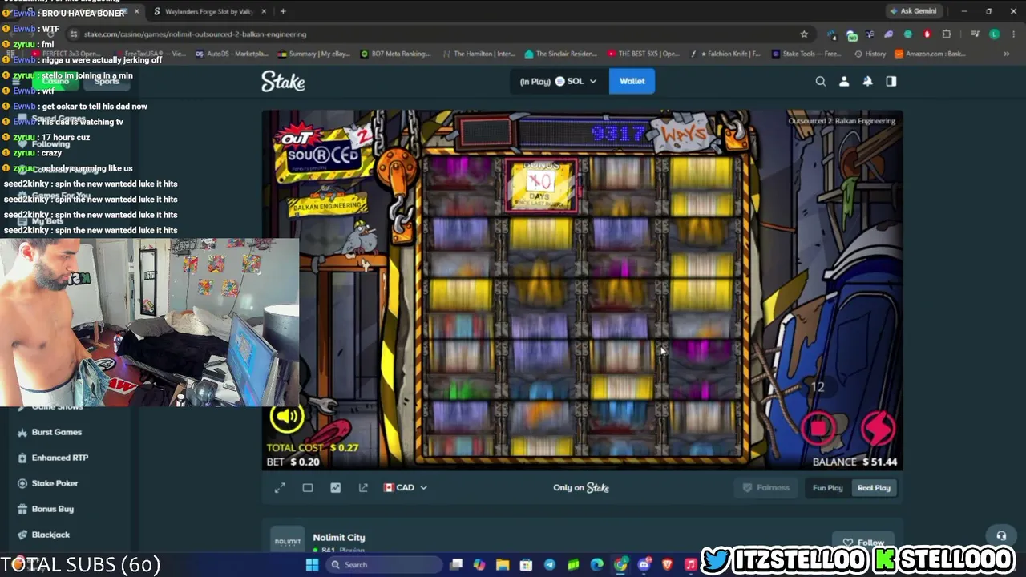Switch to Real Play mode
Viewport: 1026px width, 577px height.
[874, 488]
